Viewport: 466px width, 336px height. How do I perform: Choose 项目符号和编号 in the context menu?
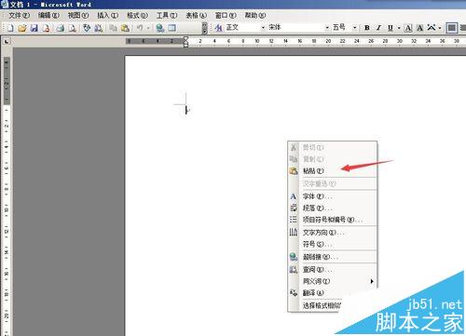[333, 220]
